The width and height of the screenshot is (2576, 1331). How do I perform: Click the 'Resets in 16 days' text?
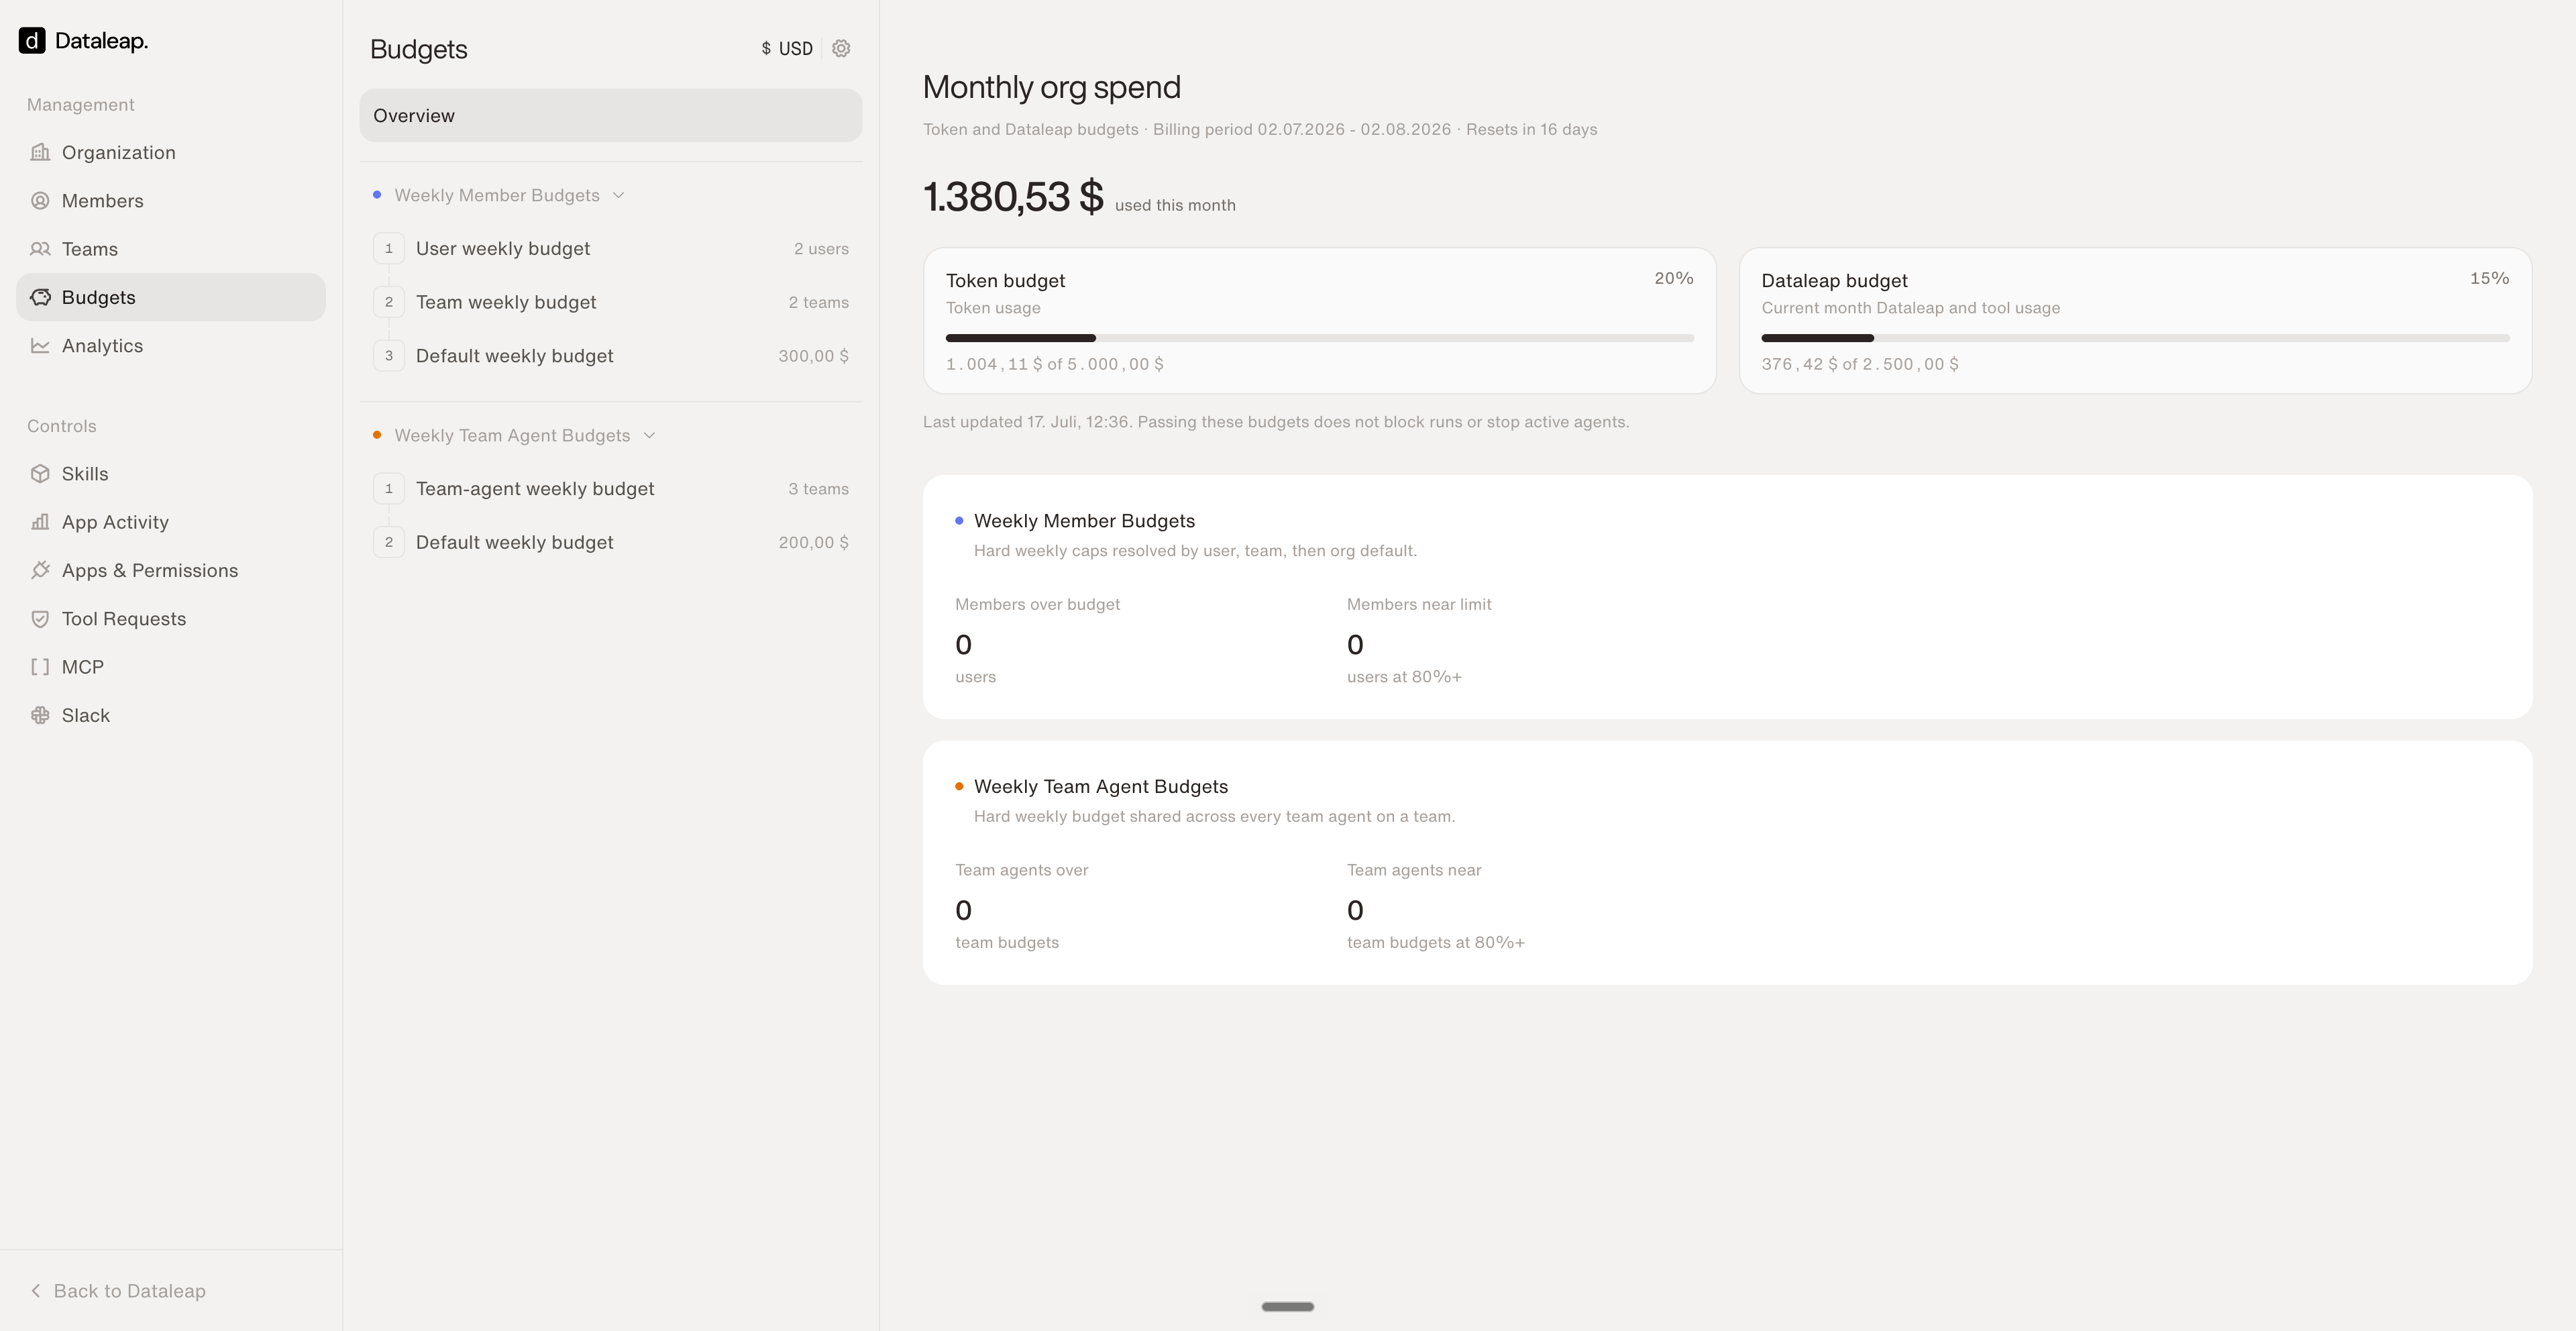[x=1531, y=129]
